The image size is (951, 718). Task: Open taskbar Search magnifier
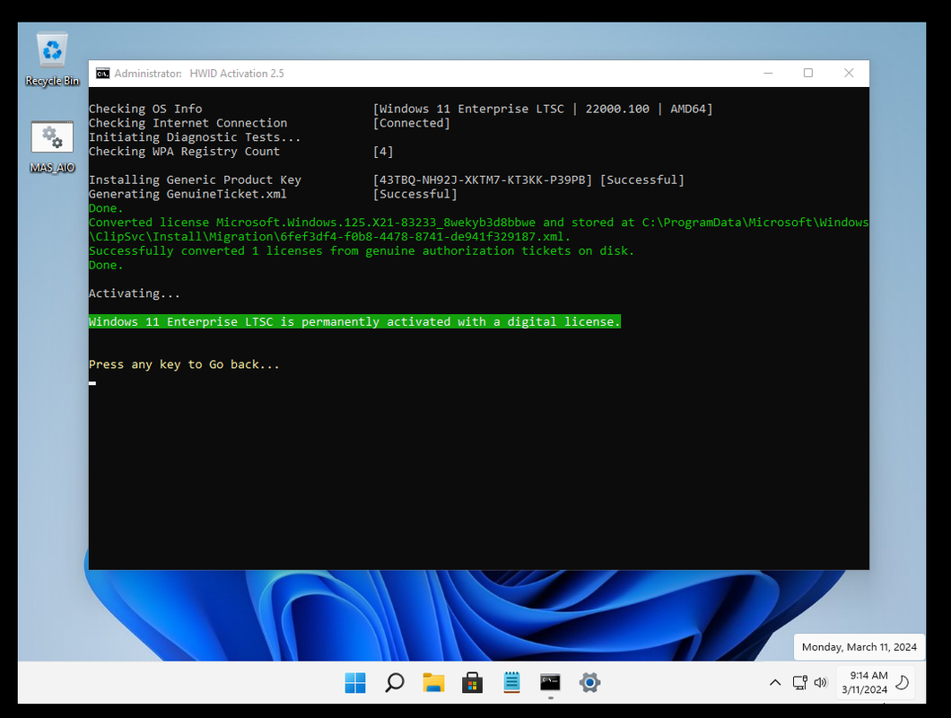click(x=394, y=683)
